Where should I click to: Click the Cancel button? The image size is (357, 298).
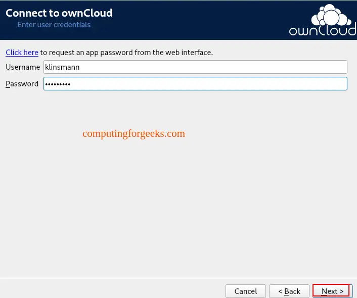pyautogui.click(x=246, y=291)
